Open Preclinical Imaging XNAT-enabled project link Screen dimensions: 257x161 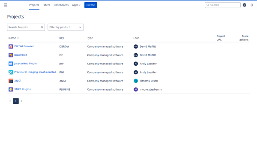(35, 72)
